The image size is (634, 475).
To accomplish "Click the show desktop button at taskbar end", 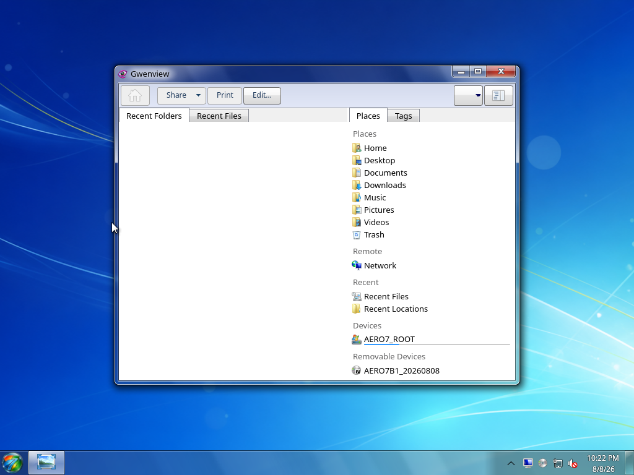I will 630,463.
